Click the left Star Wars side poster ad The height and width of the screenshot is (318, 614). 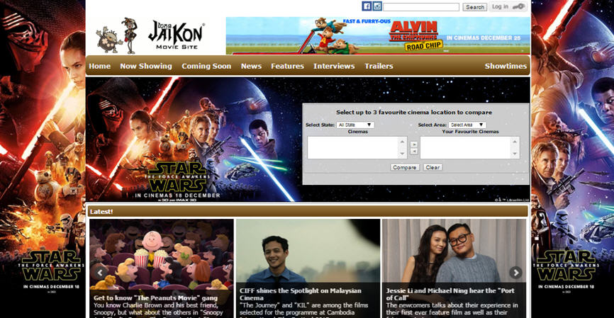(43, 159)
